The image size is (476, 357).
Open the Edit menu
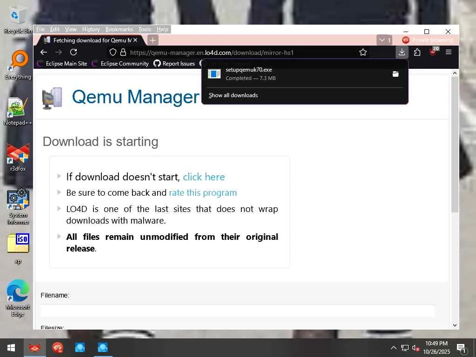click(55, 29)
